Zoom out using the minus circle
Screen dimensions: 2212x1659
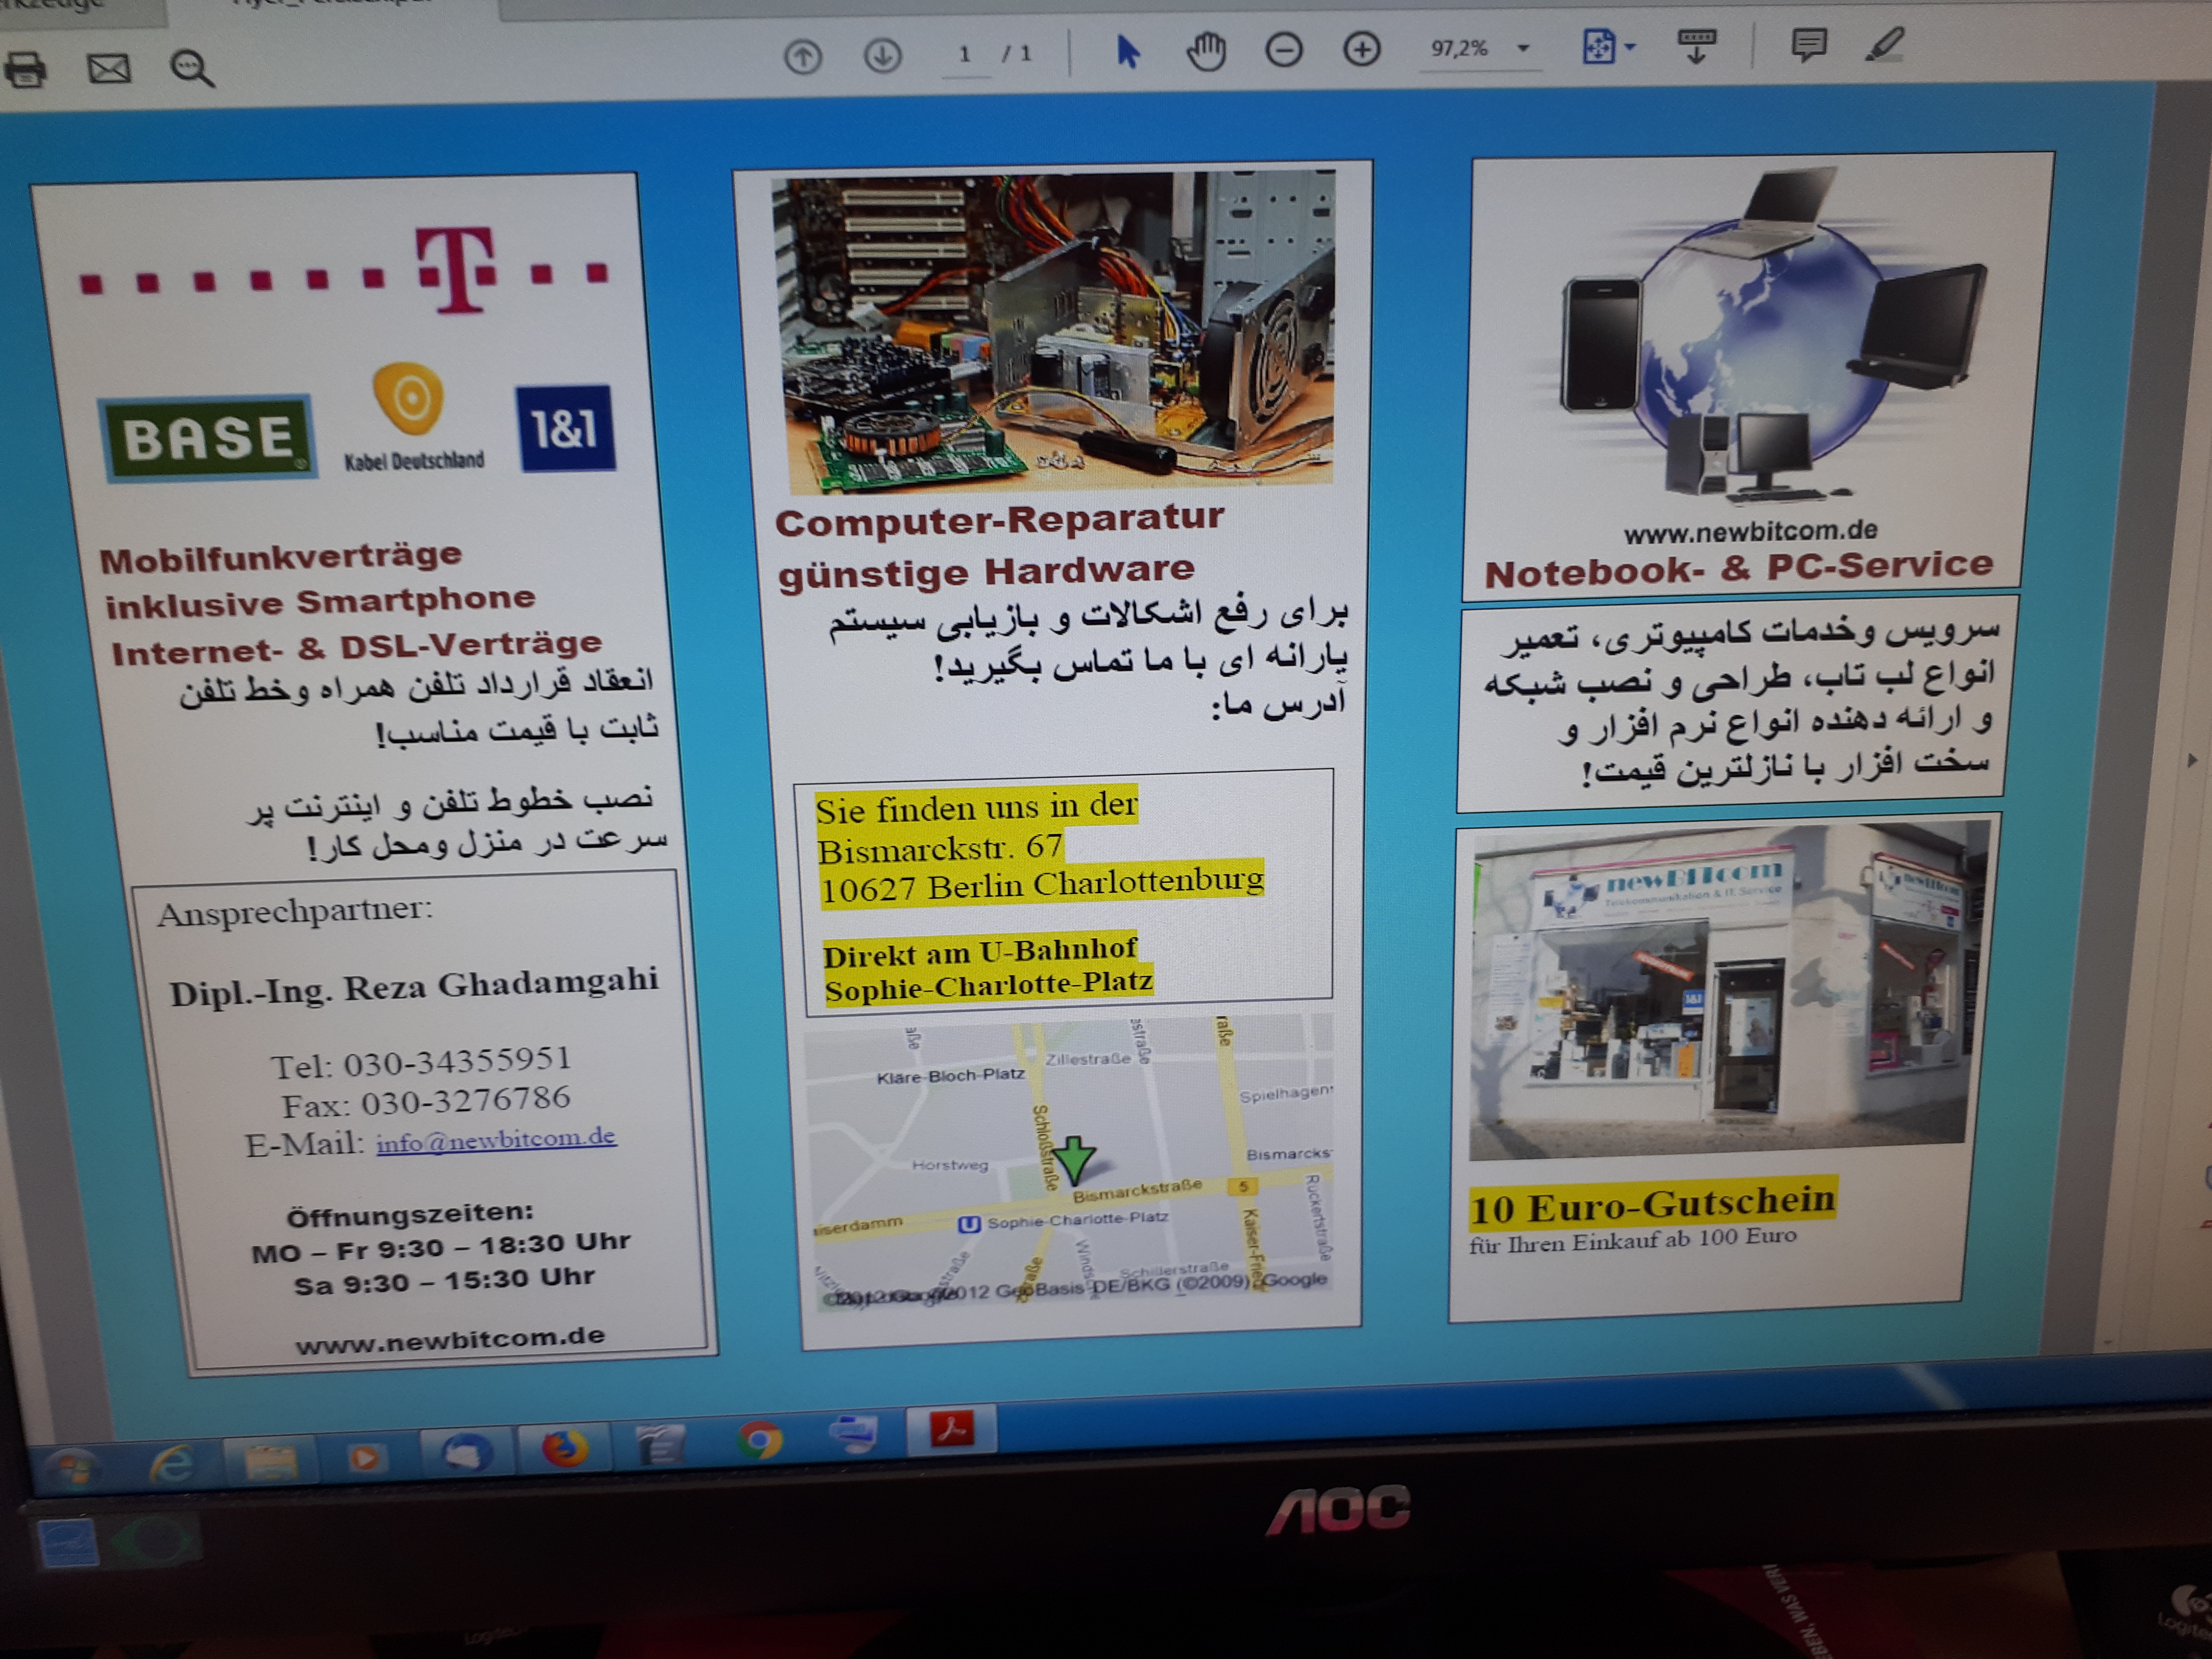(1284, 50)
